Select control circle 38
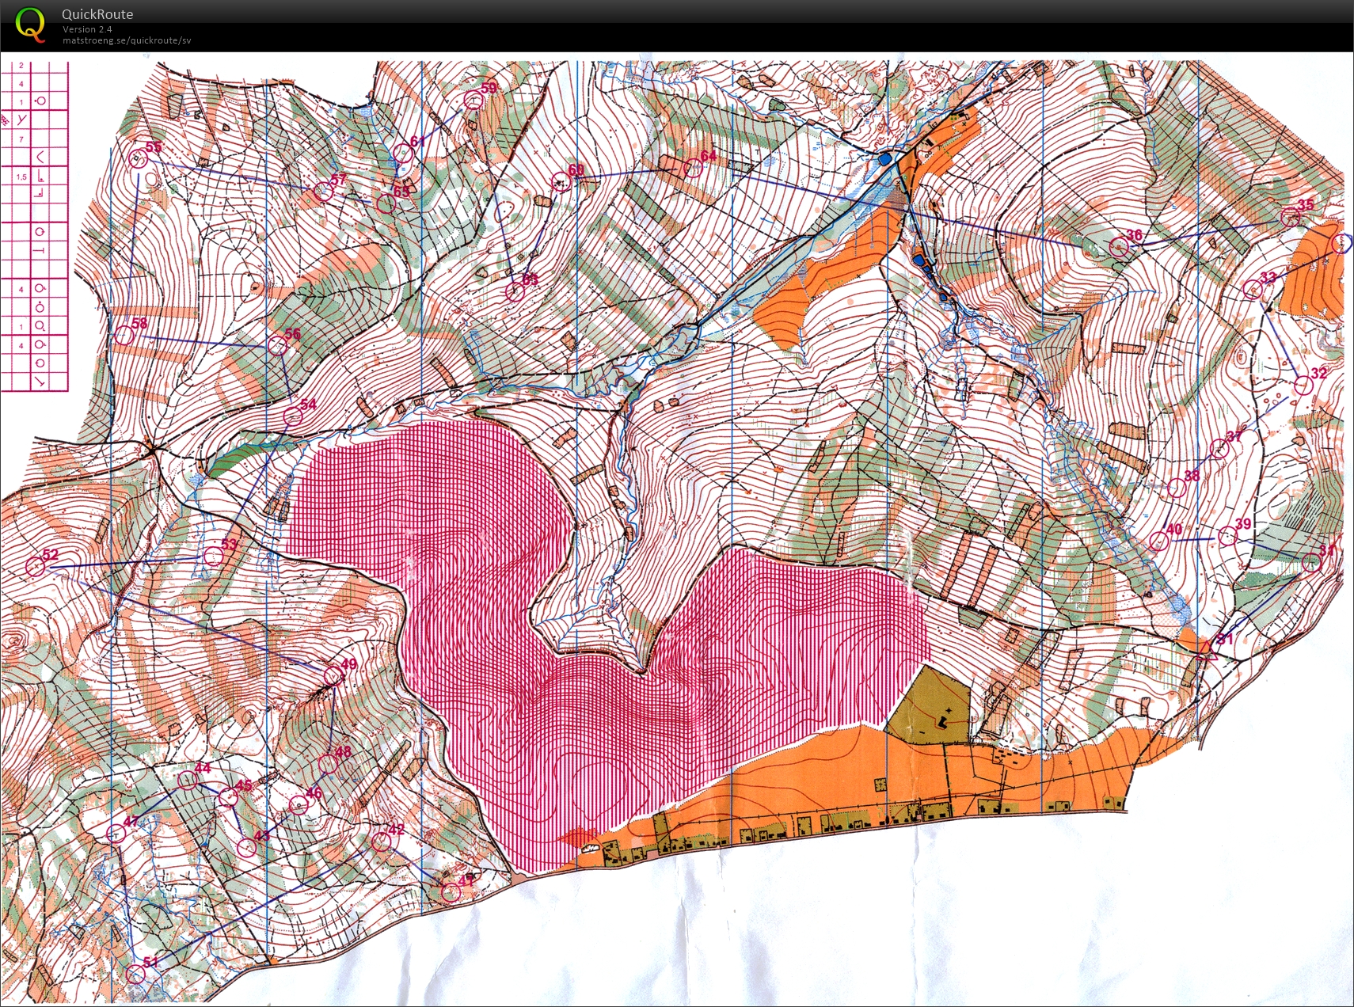 [x=1177, y=488]
